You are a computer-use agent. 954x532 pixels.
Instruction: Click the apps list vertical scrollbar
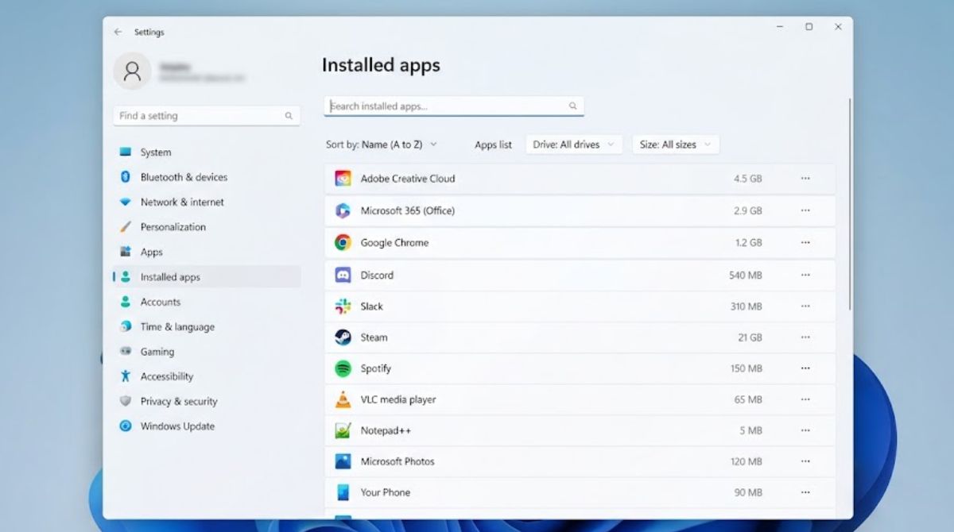850,203
